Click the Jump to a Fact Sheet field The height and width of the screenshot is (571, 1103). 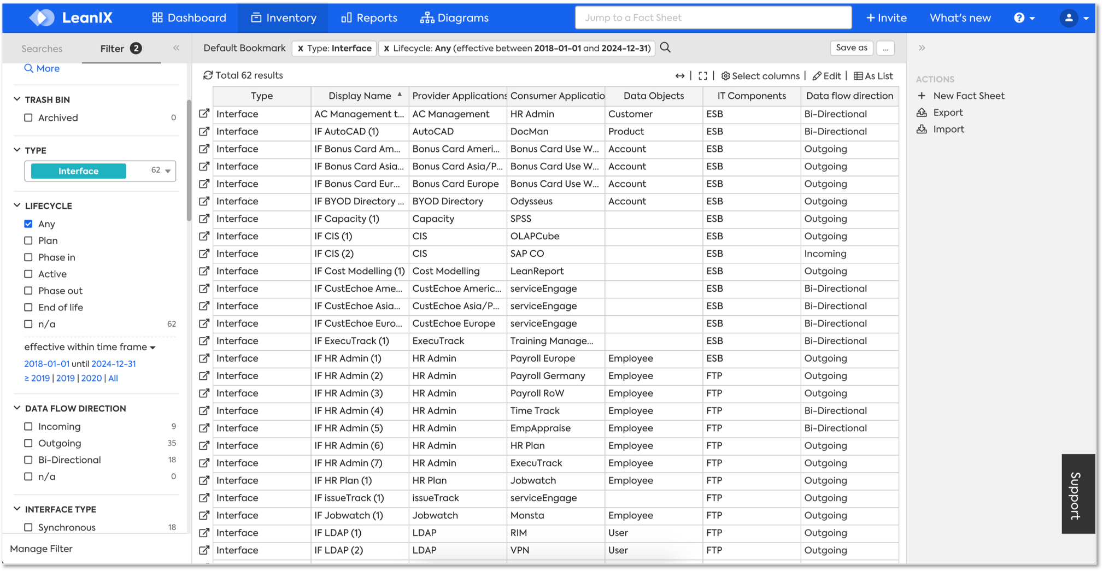click(713, 17)
